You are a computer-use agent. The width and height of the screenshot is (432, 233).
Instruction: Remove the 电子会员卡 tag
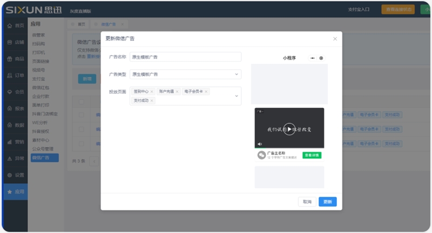click(206, 92)
